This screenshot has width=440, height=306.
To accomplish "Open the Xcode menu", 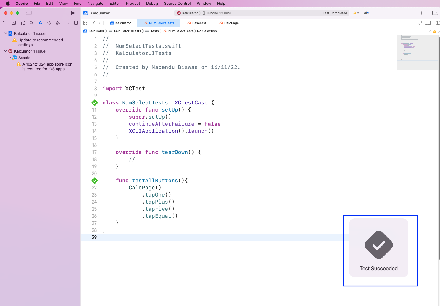I will click(x=22, y=4).
